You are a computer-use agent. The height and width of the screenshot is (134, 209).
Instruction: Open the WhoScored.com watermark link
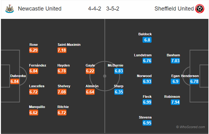190,127
